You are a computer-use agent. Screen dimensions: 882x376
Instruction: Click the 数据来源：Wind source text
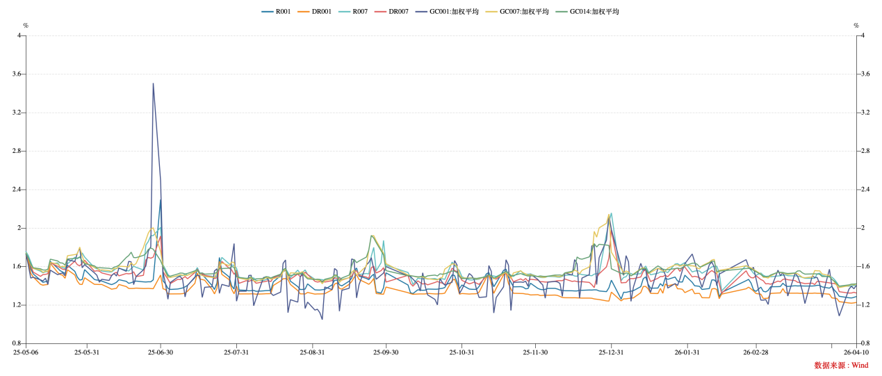point(841,365)
